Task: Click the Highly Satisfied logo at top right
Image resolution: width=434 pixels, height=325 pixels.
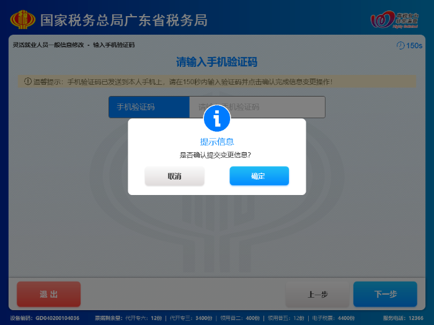Action: point(395,19)
